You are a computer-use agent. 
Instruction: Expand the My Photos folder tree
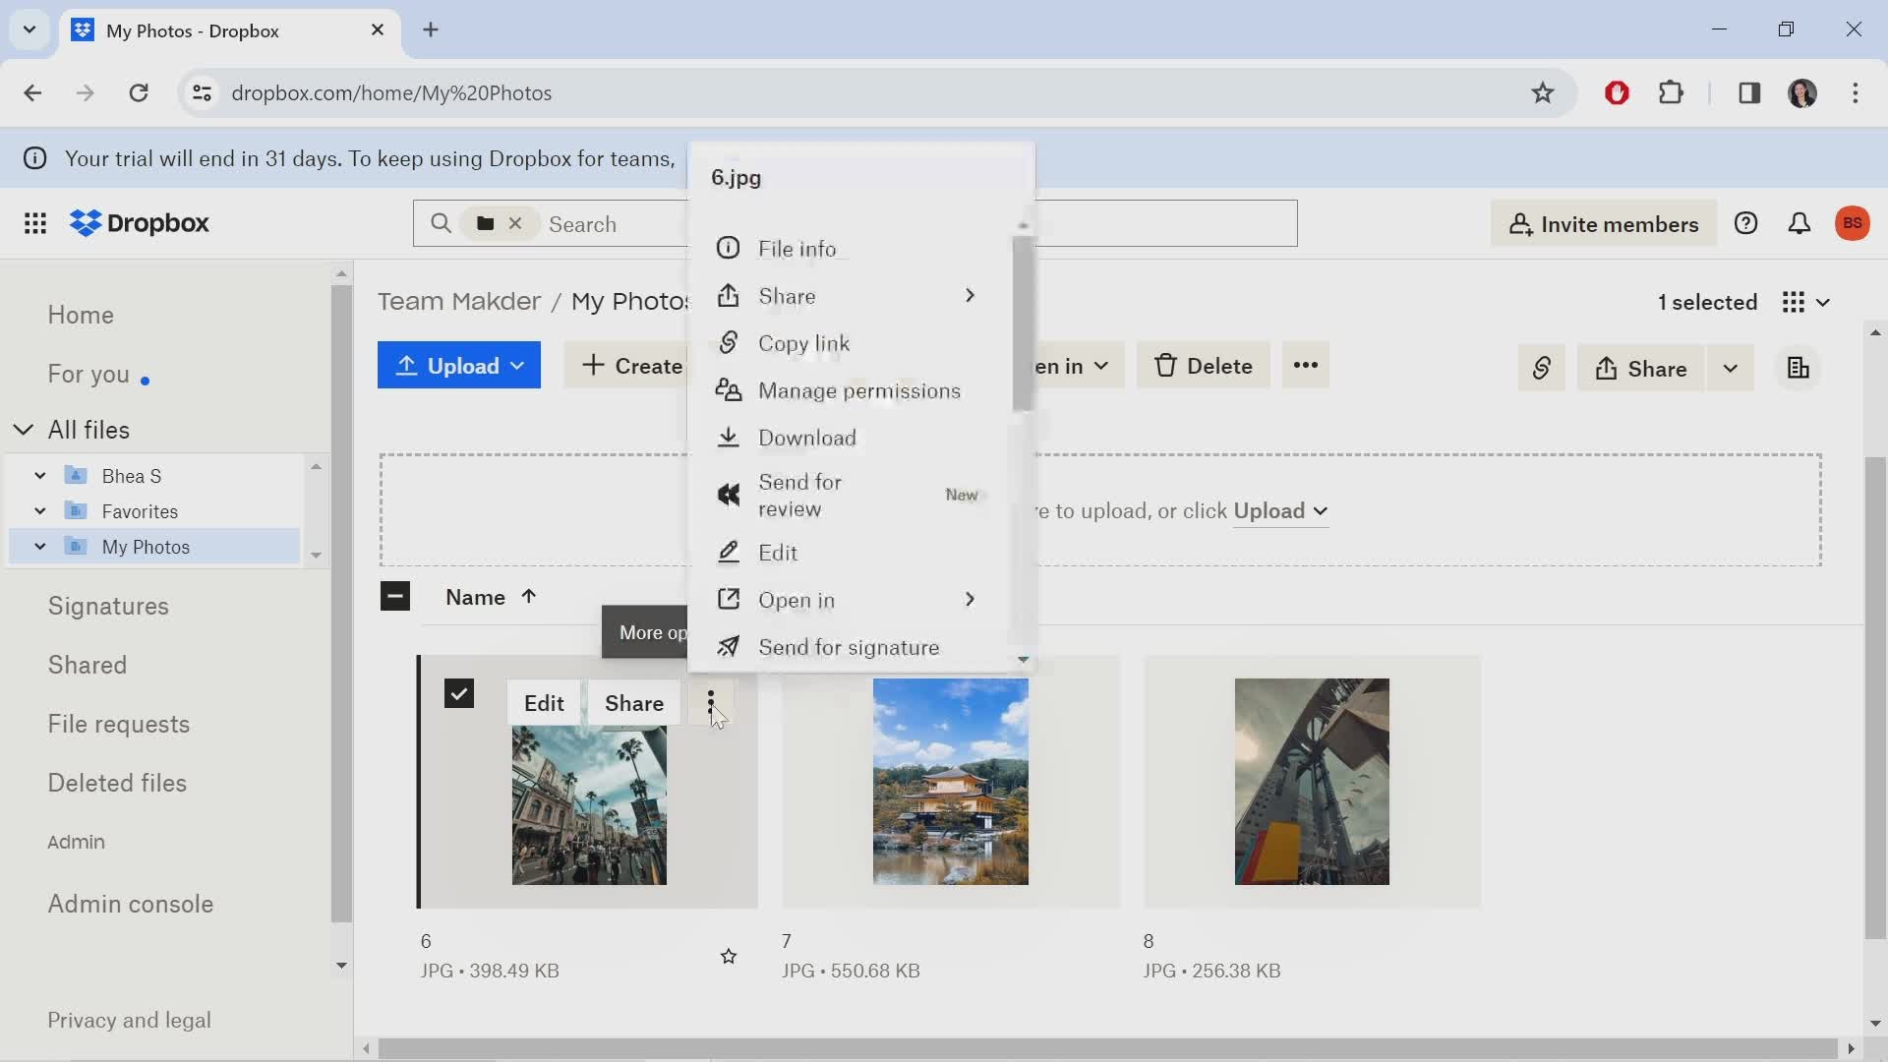40,547
